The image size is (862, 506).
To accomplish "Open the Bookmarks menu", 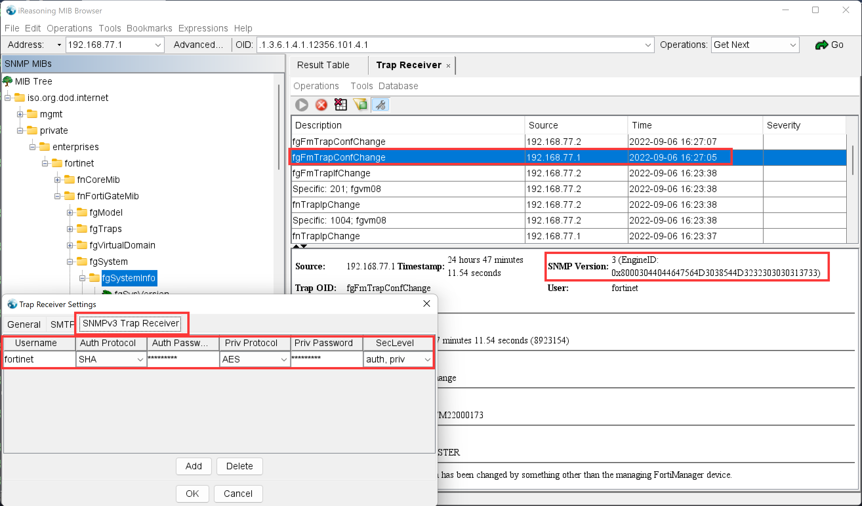I will pyautogui.click(x=149, y=28).
